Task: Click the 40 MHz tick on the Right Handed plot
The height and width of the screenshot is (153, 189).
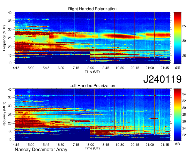Action: pos(10,13)
